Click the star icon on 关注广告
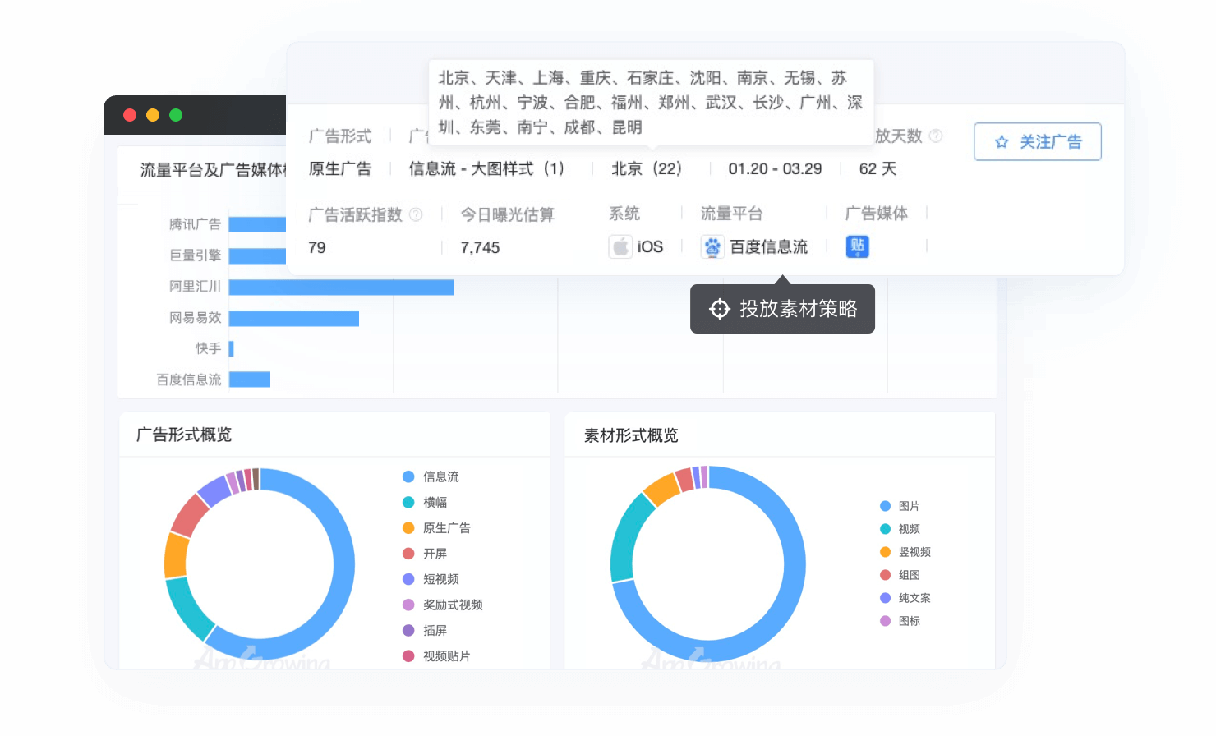 click(1001, 142)
